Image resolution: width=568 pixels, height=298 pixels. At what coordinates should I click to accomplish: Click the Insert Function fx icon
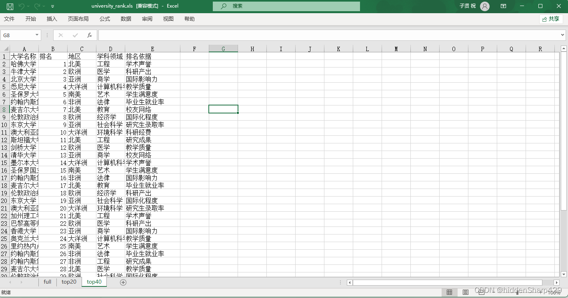pos(90,35)
